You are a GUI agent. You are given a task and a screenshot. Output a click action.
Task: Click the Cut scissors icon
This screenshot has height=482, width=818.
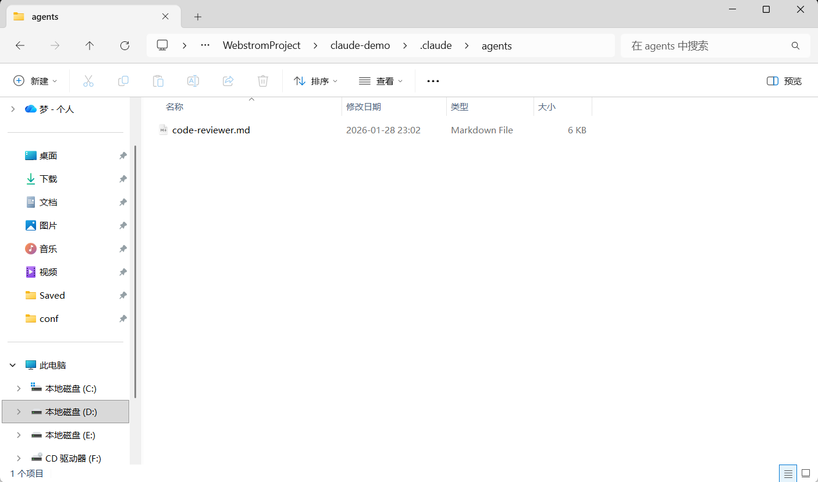(x=88, y=81)
